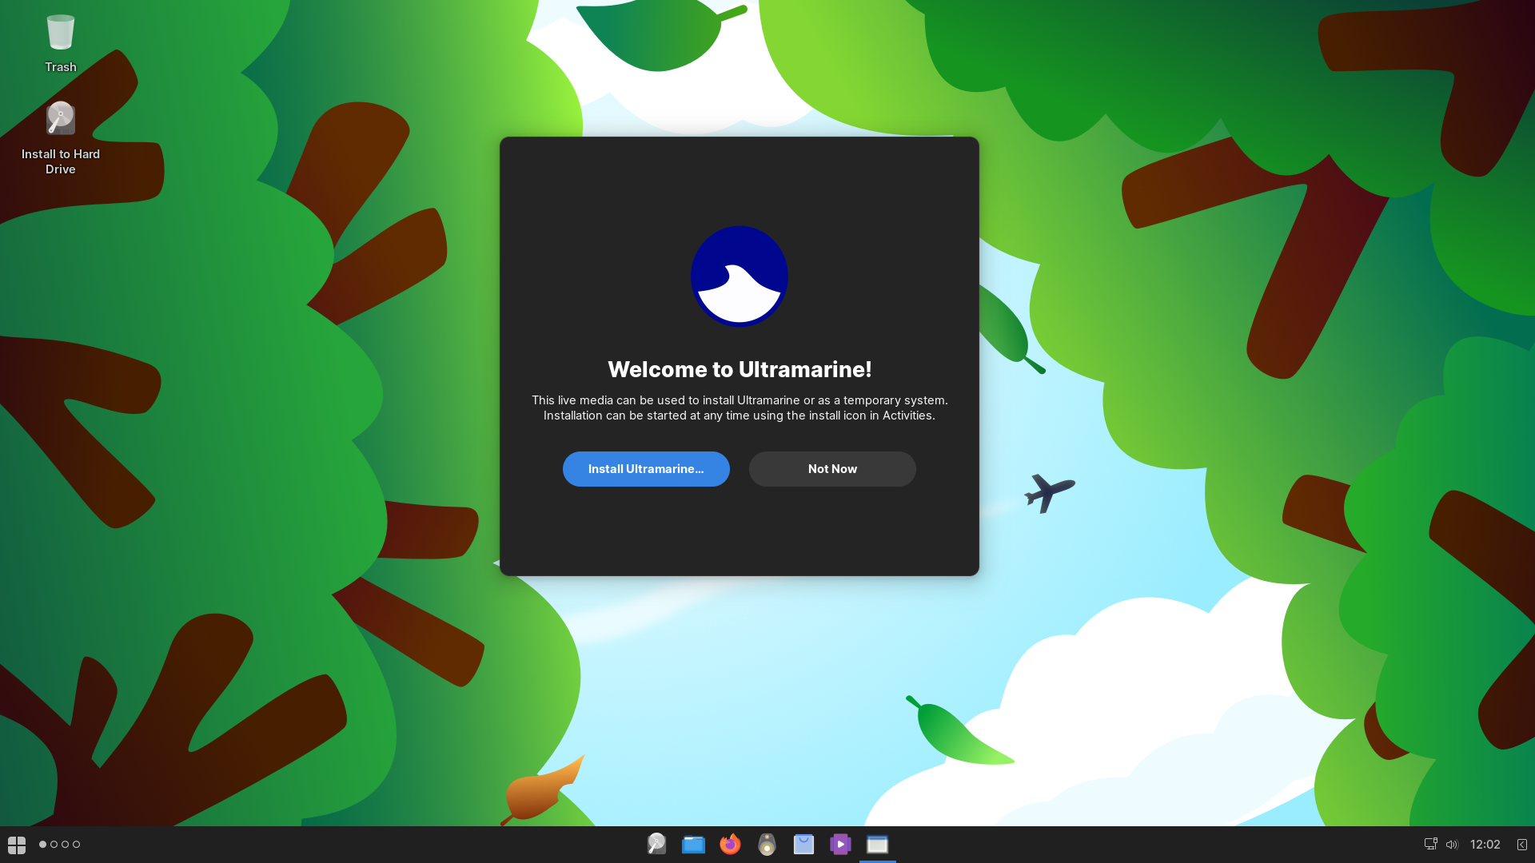Click the 'Welcome to Ultramarine!' heading
This screenshot has height=863, width=1535.
click(x=740, y=369)
